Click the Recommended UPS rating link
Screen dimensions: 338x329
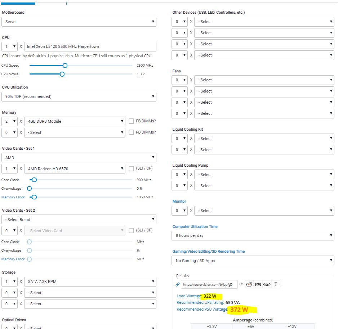click(200, 302)
